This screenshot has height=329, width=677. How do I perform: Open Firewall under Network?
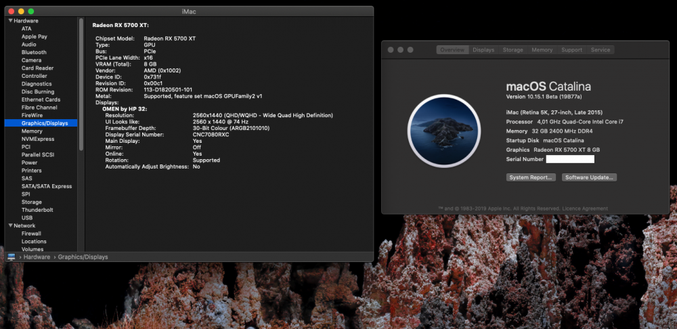(32, 234)
